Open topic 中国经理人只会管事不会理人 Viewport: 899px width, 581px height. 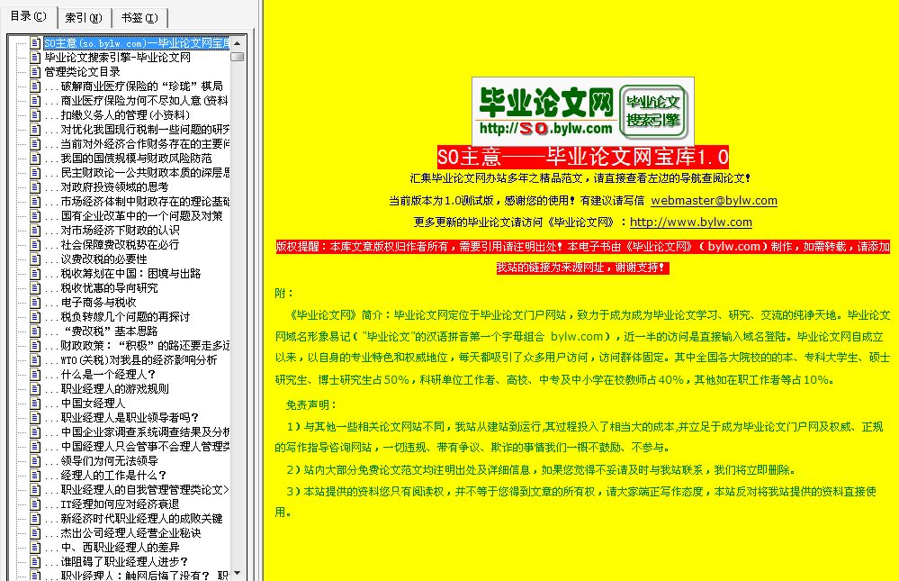point(137,446)
